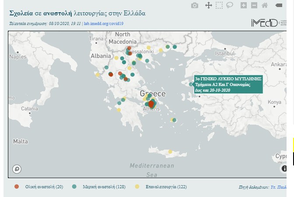The height and width of the screenshot is (197, 294).
Task: Toggle hover tag icon in toolbar
Action: [x=279, y=5]
